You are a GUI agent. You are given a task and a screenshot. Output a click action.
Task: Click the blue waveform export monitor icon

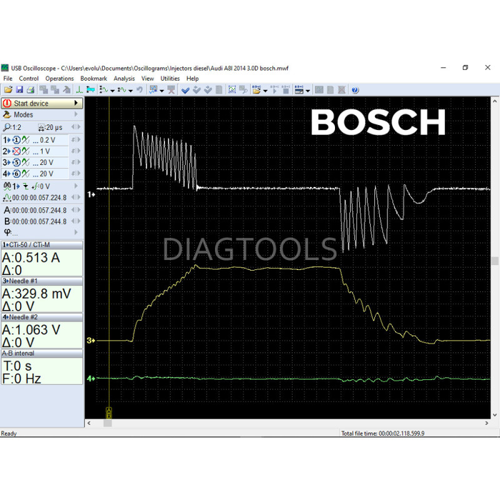(153, 90)
